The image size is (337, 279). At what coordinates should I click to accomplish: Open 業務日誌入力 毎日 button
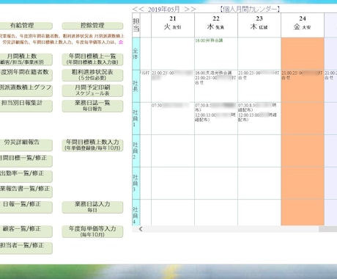click(92, 207)
